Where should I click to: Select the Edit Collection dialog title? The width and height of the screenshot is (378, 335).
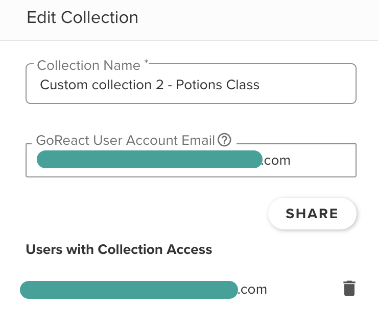[x=82, y=17]
